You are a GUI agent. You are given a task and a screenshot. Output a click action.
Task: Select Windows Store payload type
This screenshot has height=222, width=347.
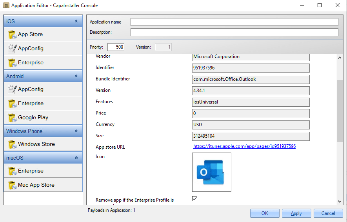point(43,144)
